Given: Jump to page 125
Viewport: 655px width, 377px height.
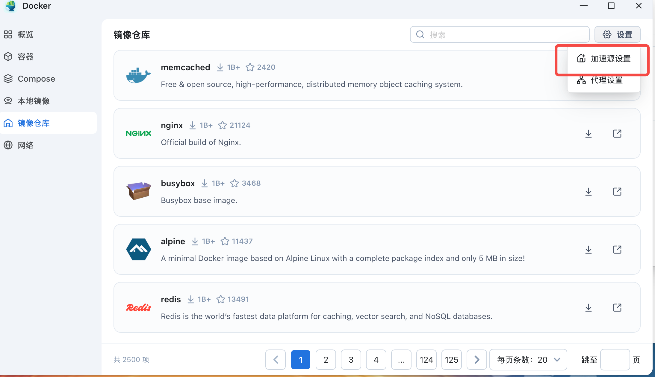Looking at the screenshot, I should pyautogui.click(x=451, y=360).
